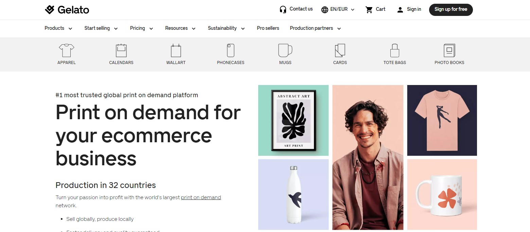Open the Sustainability menu
530x232 pixels.
pyautogui.click(x=227, y=28)
